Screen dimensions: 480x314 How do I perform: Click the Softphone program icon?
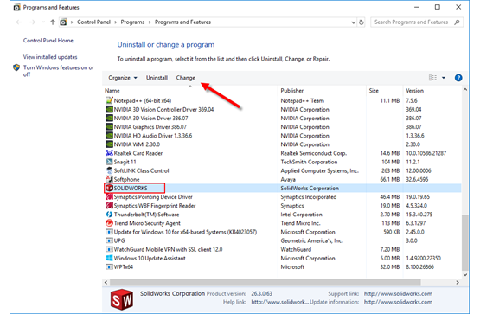(109, 179)
